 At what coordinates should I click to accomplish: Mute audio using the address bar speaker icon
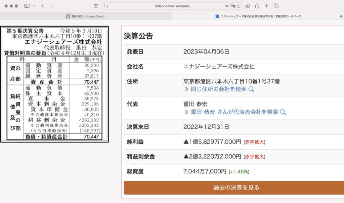[x=227, y=6]
